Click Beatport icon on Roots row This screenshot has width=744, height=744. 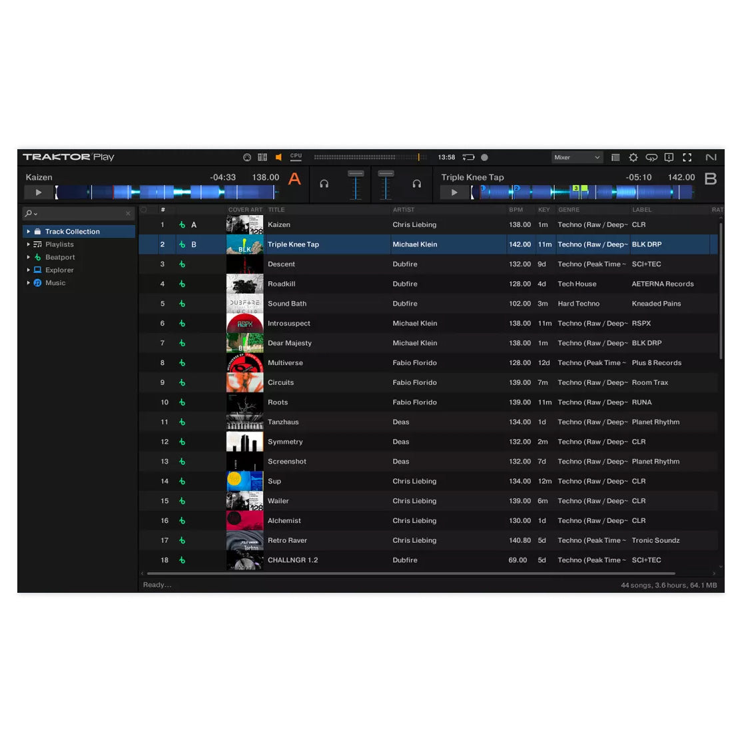pyautogui.click(x=183, y=402)
